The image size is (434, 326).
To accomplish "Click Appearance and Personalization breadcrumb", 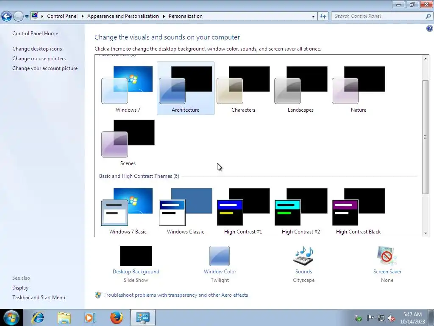I will [123, 16].
